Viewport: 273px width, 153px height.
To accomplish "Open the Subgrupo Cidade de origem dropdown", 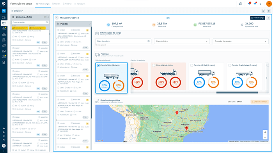I will tap(37, 28).
